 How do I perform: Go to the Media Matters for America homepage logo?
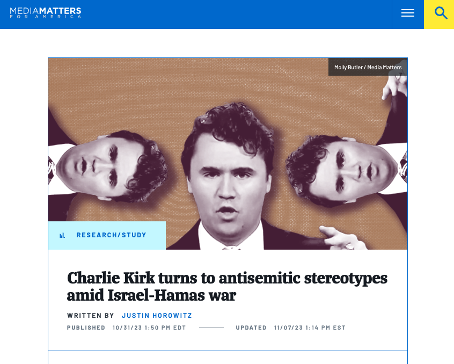point(46,13)
